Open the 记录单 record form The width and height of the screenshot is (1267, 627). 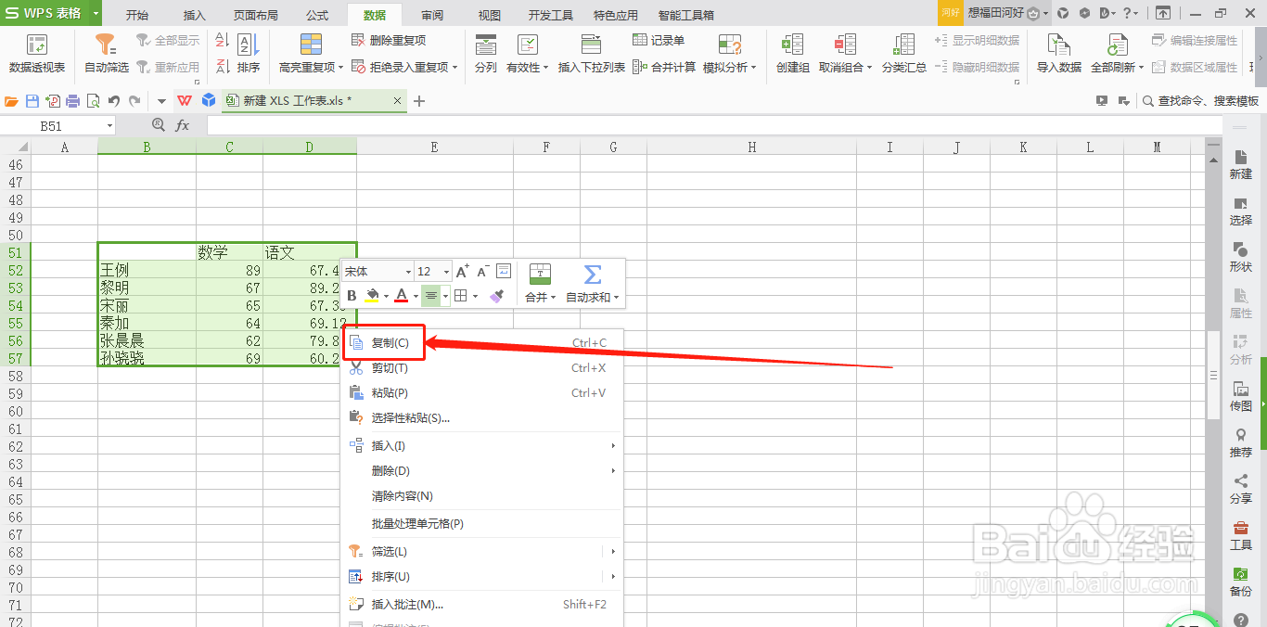(x=659, y=40)
